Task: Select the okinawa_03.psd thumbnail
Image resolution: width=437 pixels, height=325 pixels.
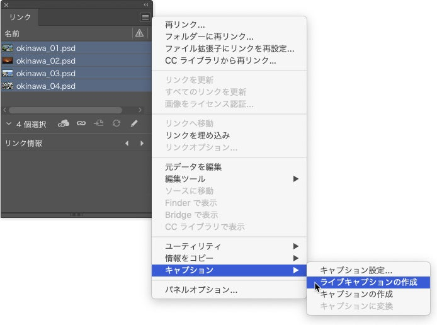Action: pos(8,73)
